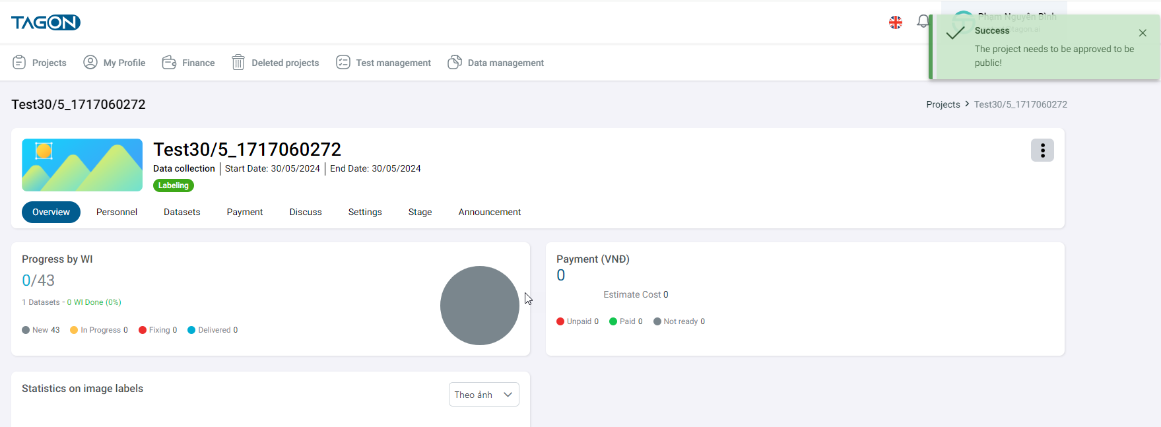
Task: Switch language via UK flag icon
Action: point(896,22)
